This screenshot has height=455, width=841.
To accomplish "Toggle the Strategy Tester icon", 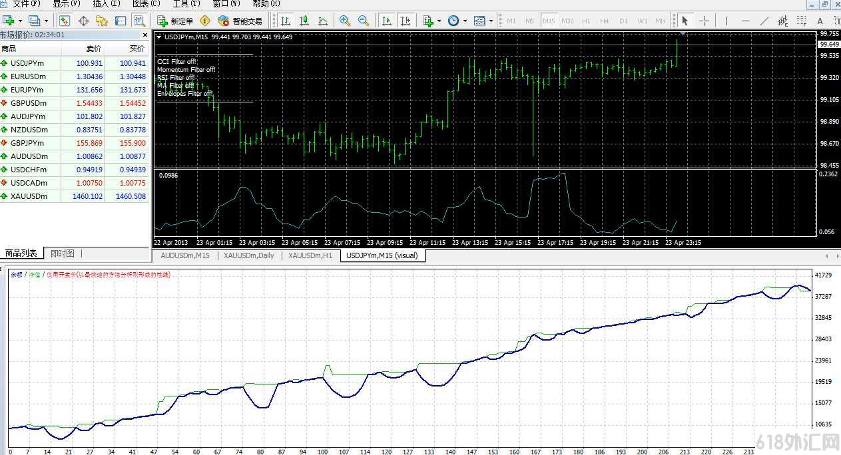I will click(x=139, y=21).
